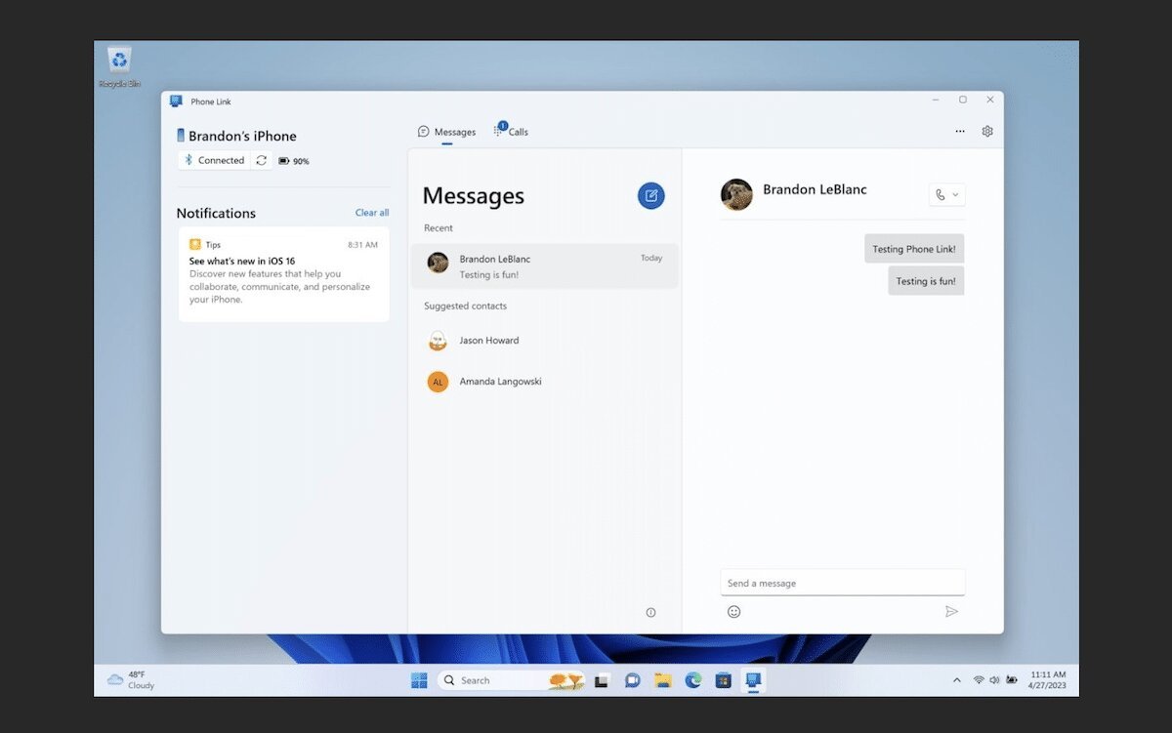The image size is (1172, 733).
Task: Select suggested contact Amanda Langowski
Action: click(499, 382)
